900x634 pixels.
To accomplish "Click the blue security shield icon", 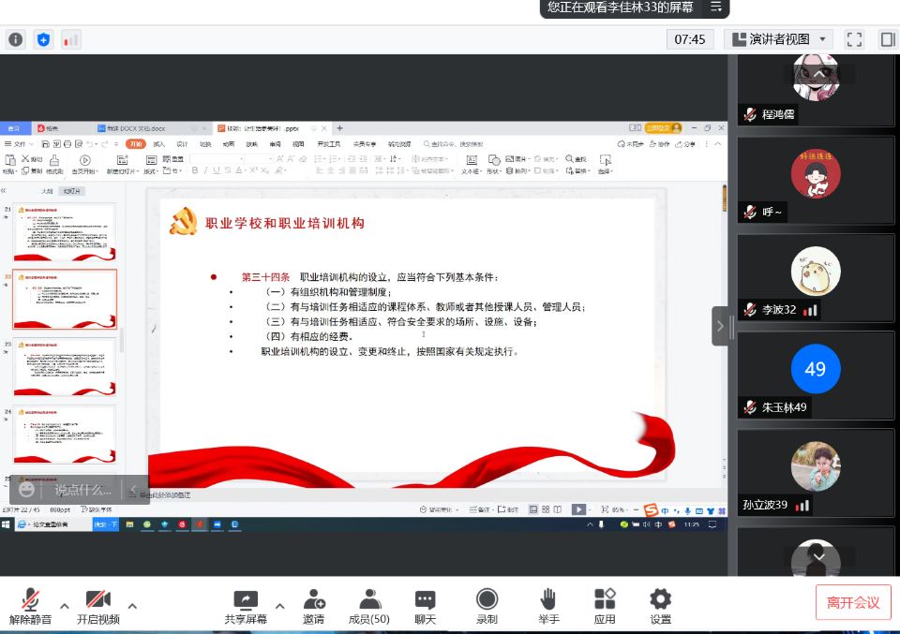I will pos(43,39).
